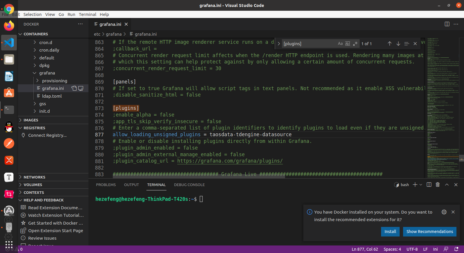Screen dimensions: 464x253
Task: Click the Ln 877, Col 62 status item
Action: [x=365, y=249]
